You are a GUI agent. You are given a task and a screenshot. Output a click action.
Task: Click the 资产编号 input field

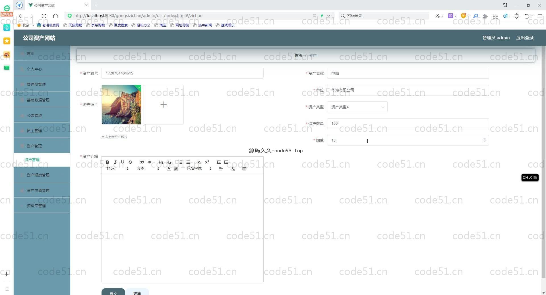[x=182, y=73]
